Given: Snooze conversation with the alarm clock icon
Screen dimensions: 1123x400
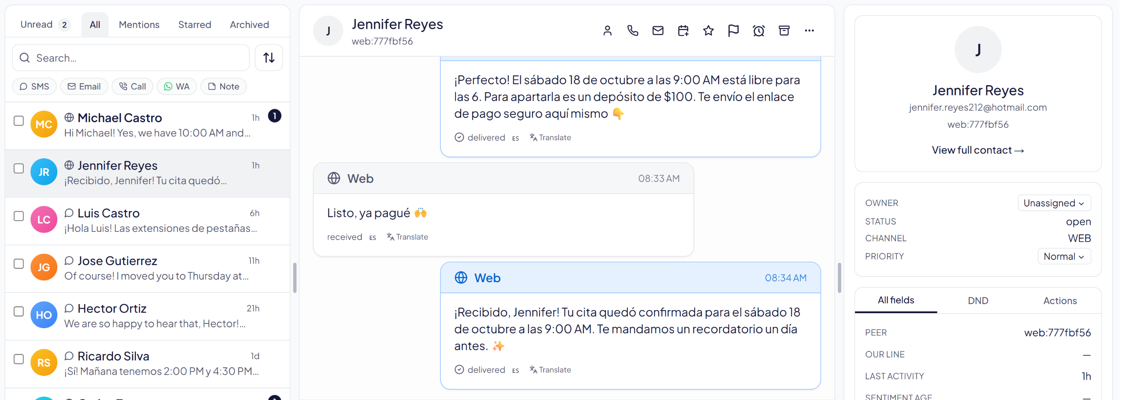Looking at the screenshot, I should (x=758, y=31).
